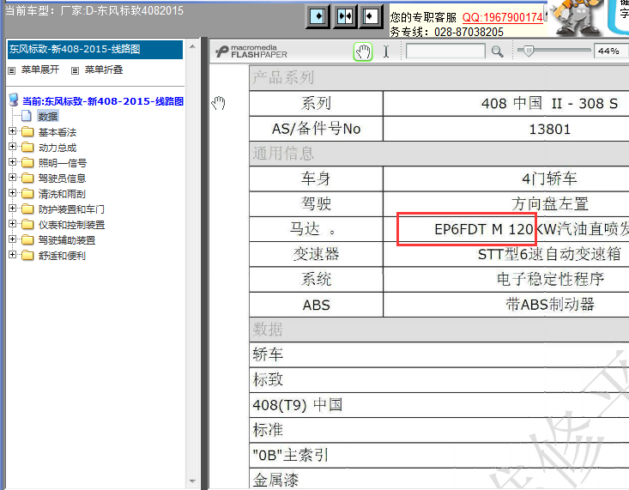
Task: Click the 仪表和控制装置 folder icon
Action: [27, 224]
